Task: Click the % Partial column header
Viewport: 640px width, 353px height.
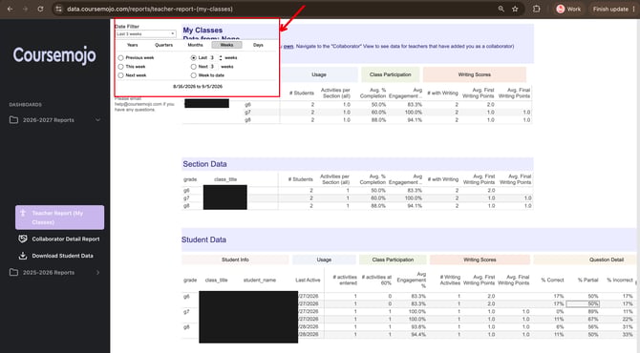Action: (x=587, y=280)
